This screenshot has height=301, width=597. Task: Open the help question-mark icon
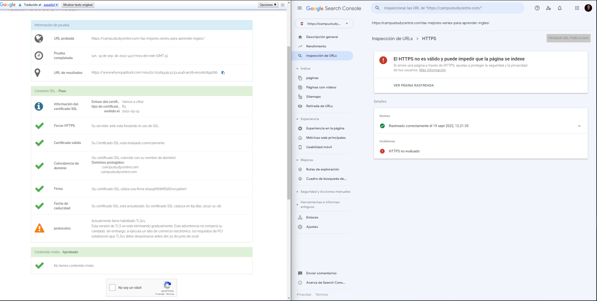click(537, 8)
